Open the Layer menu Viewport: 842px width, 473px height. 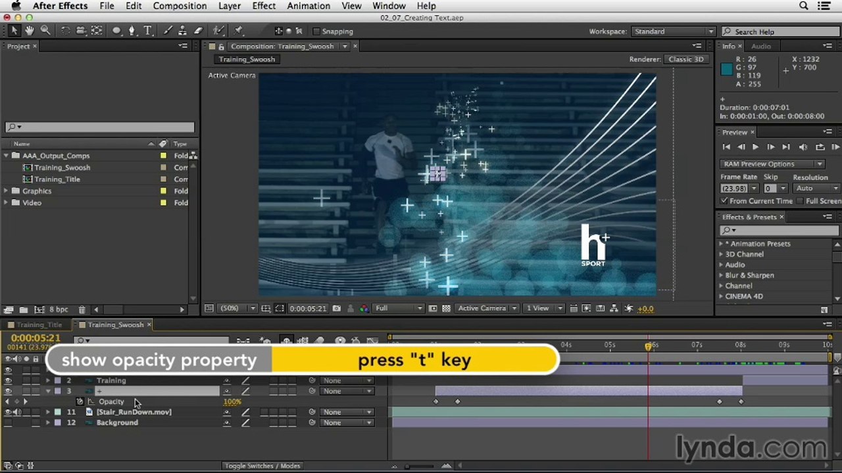click(x=229, y=6)
